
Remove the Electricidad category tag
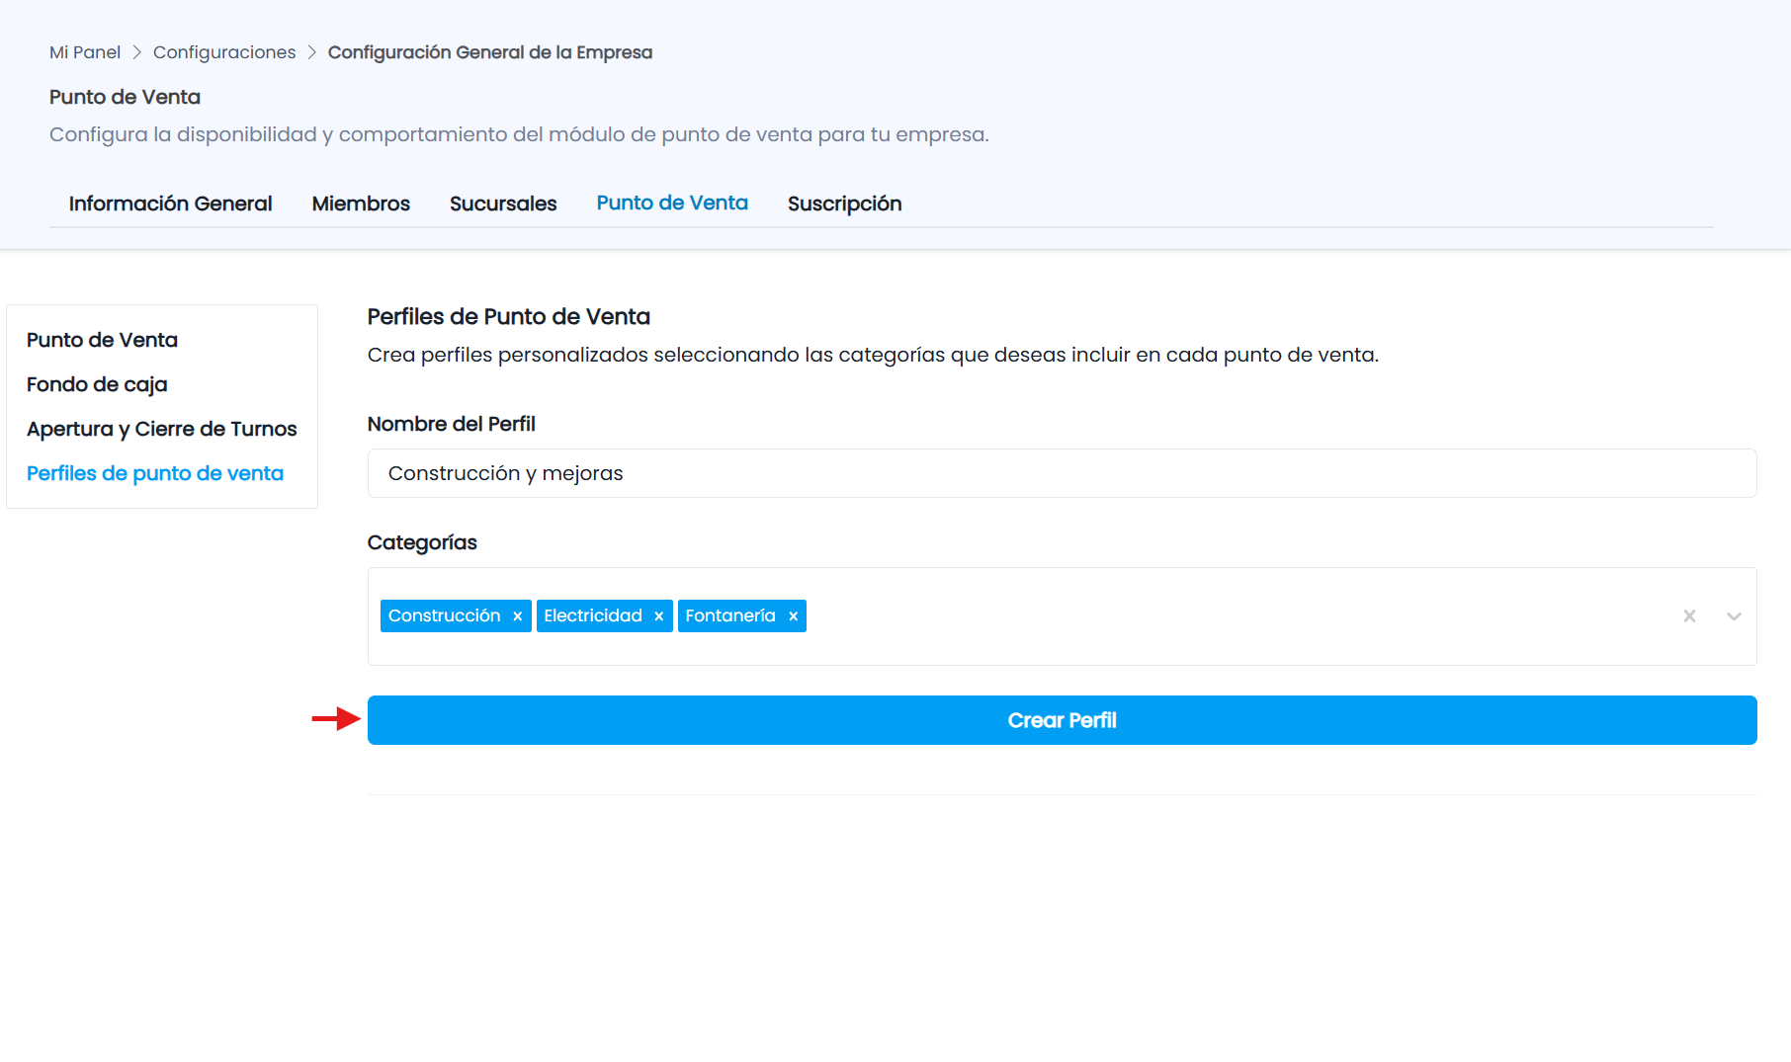[x=658, y=616]
